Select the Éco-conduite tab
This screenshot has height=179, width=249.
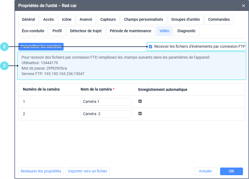(x=33, y=31)
